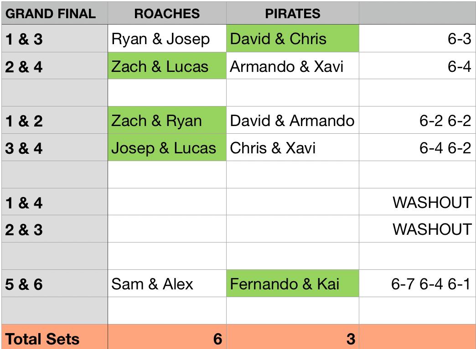The width and height of the screenshot is (476, 349).
Task: Click the ROACHES column header
Action: pyautogui.click(x=167, y=13)
